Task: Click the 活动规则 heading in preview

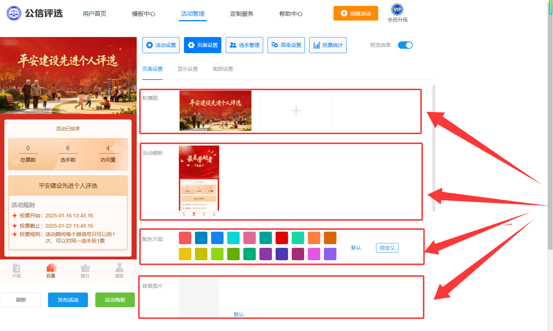Action: 23,205
